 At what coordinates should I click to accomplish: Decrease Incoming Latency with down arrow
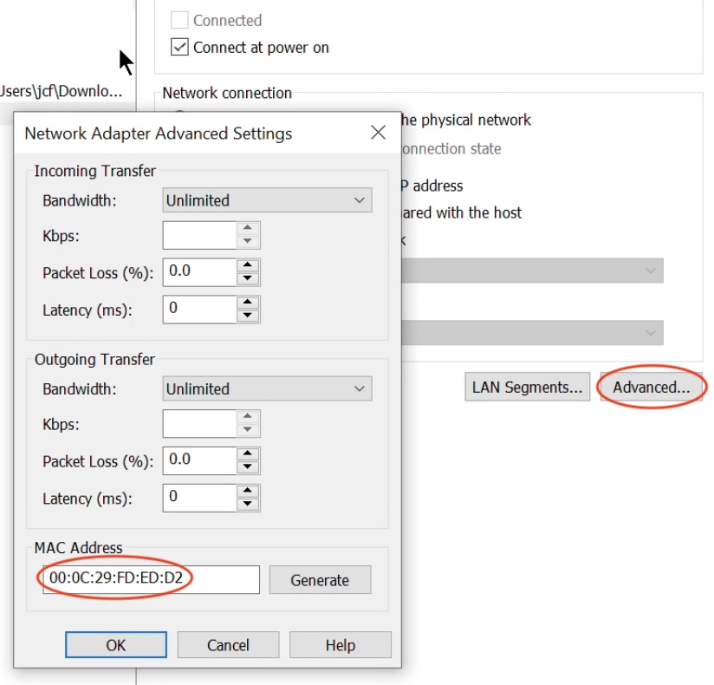(x=249, y=316)
